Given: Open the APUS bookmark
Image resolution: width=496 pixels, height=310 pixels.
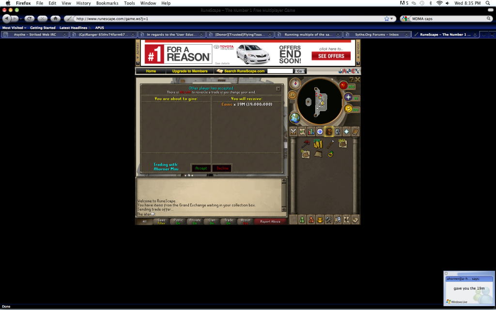Looking at the screenshot, I should [100, 28].
